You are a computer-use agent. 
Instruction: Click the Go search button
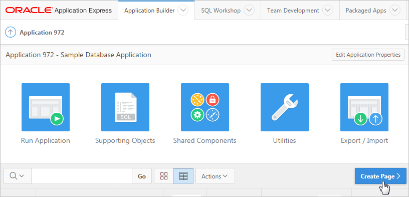[x=142, y=176]
